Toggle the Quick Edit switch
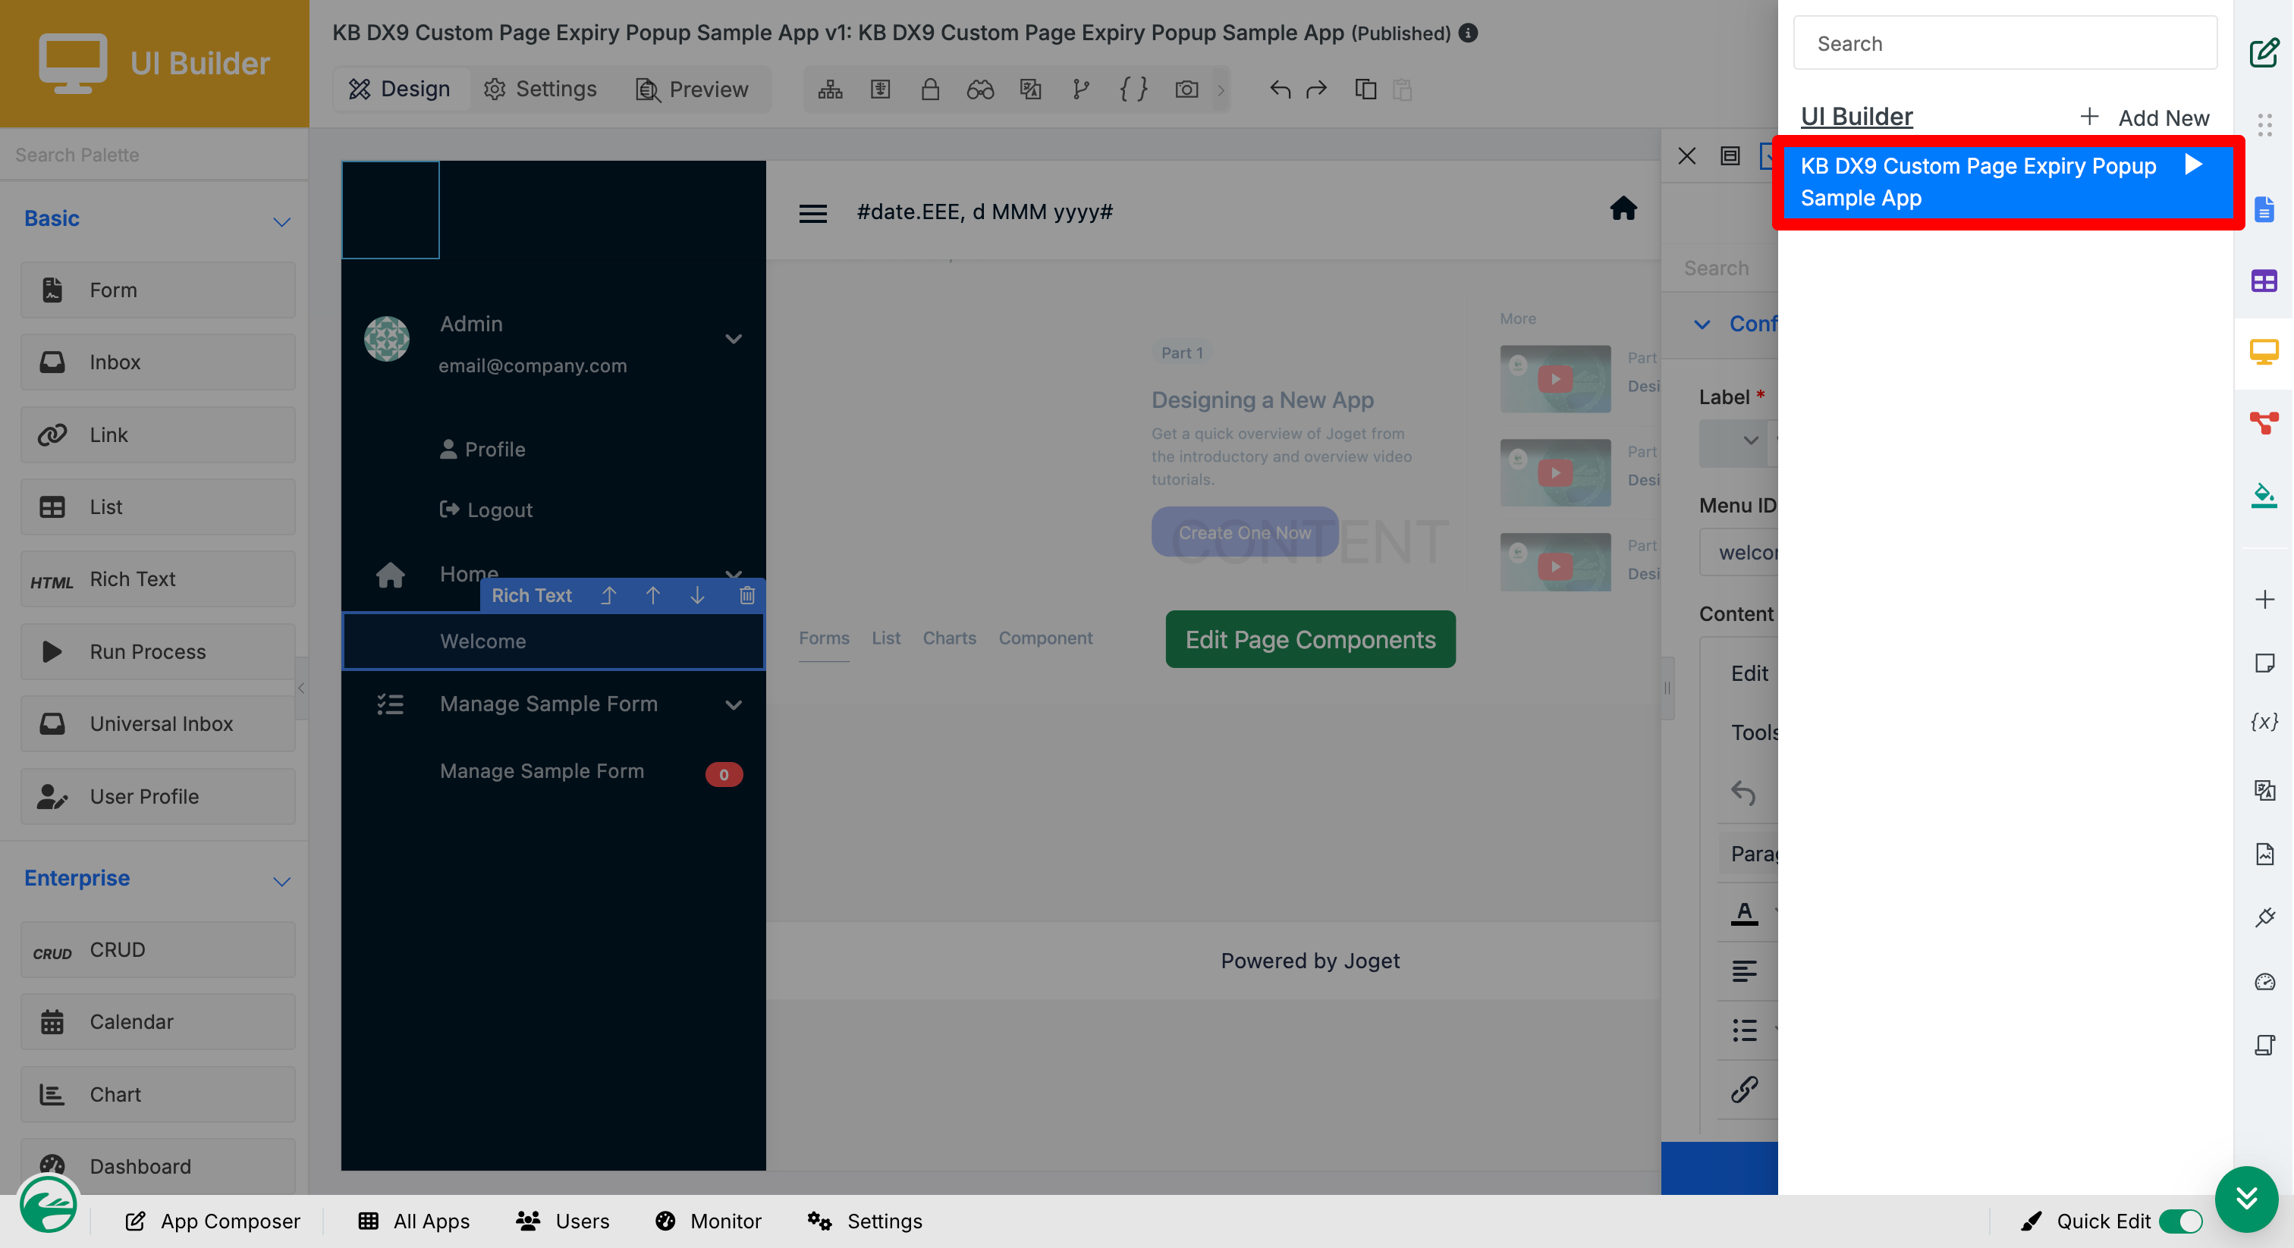This screenshot has height=1248, width=2294. click(2179, 1221)
